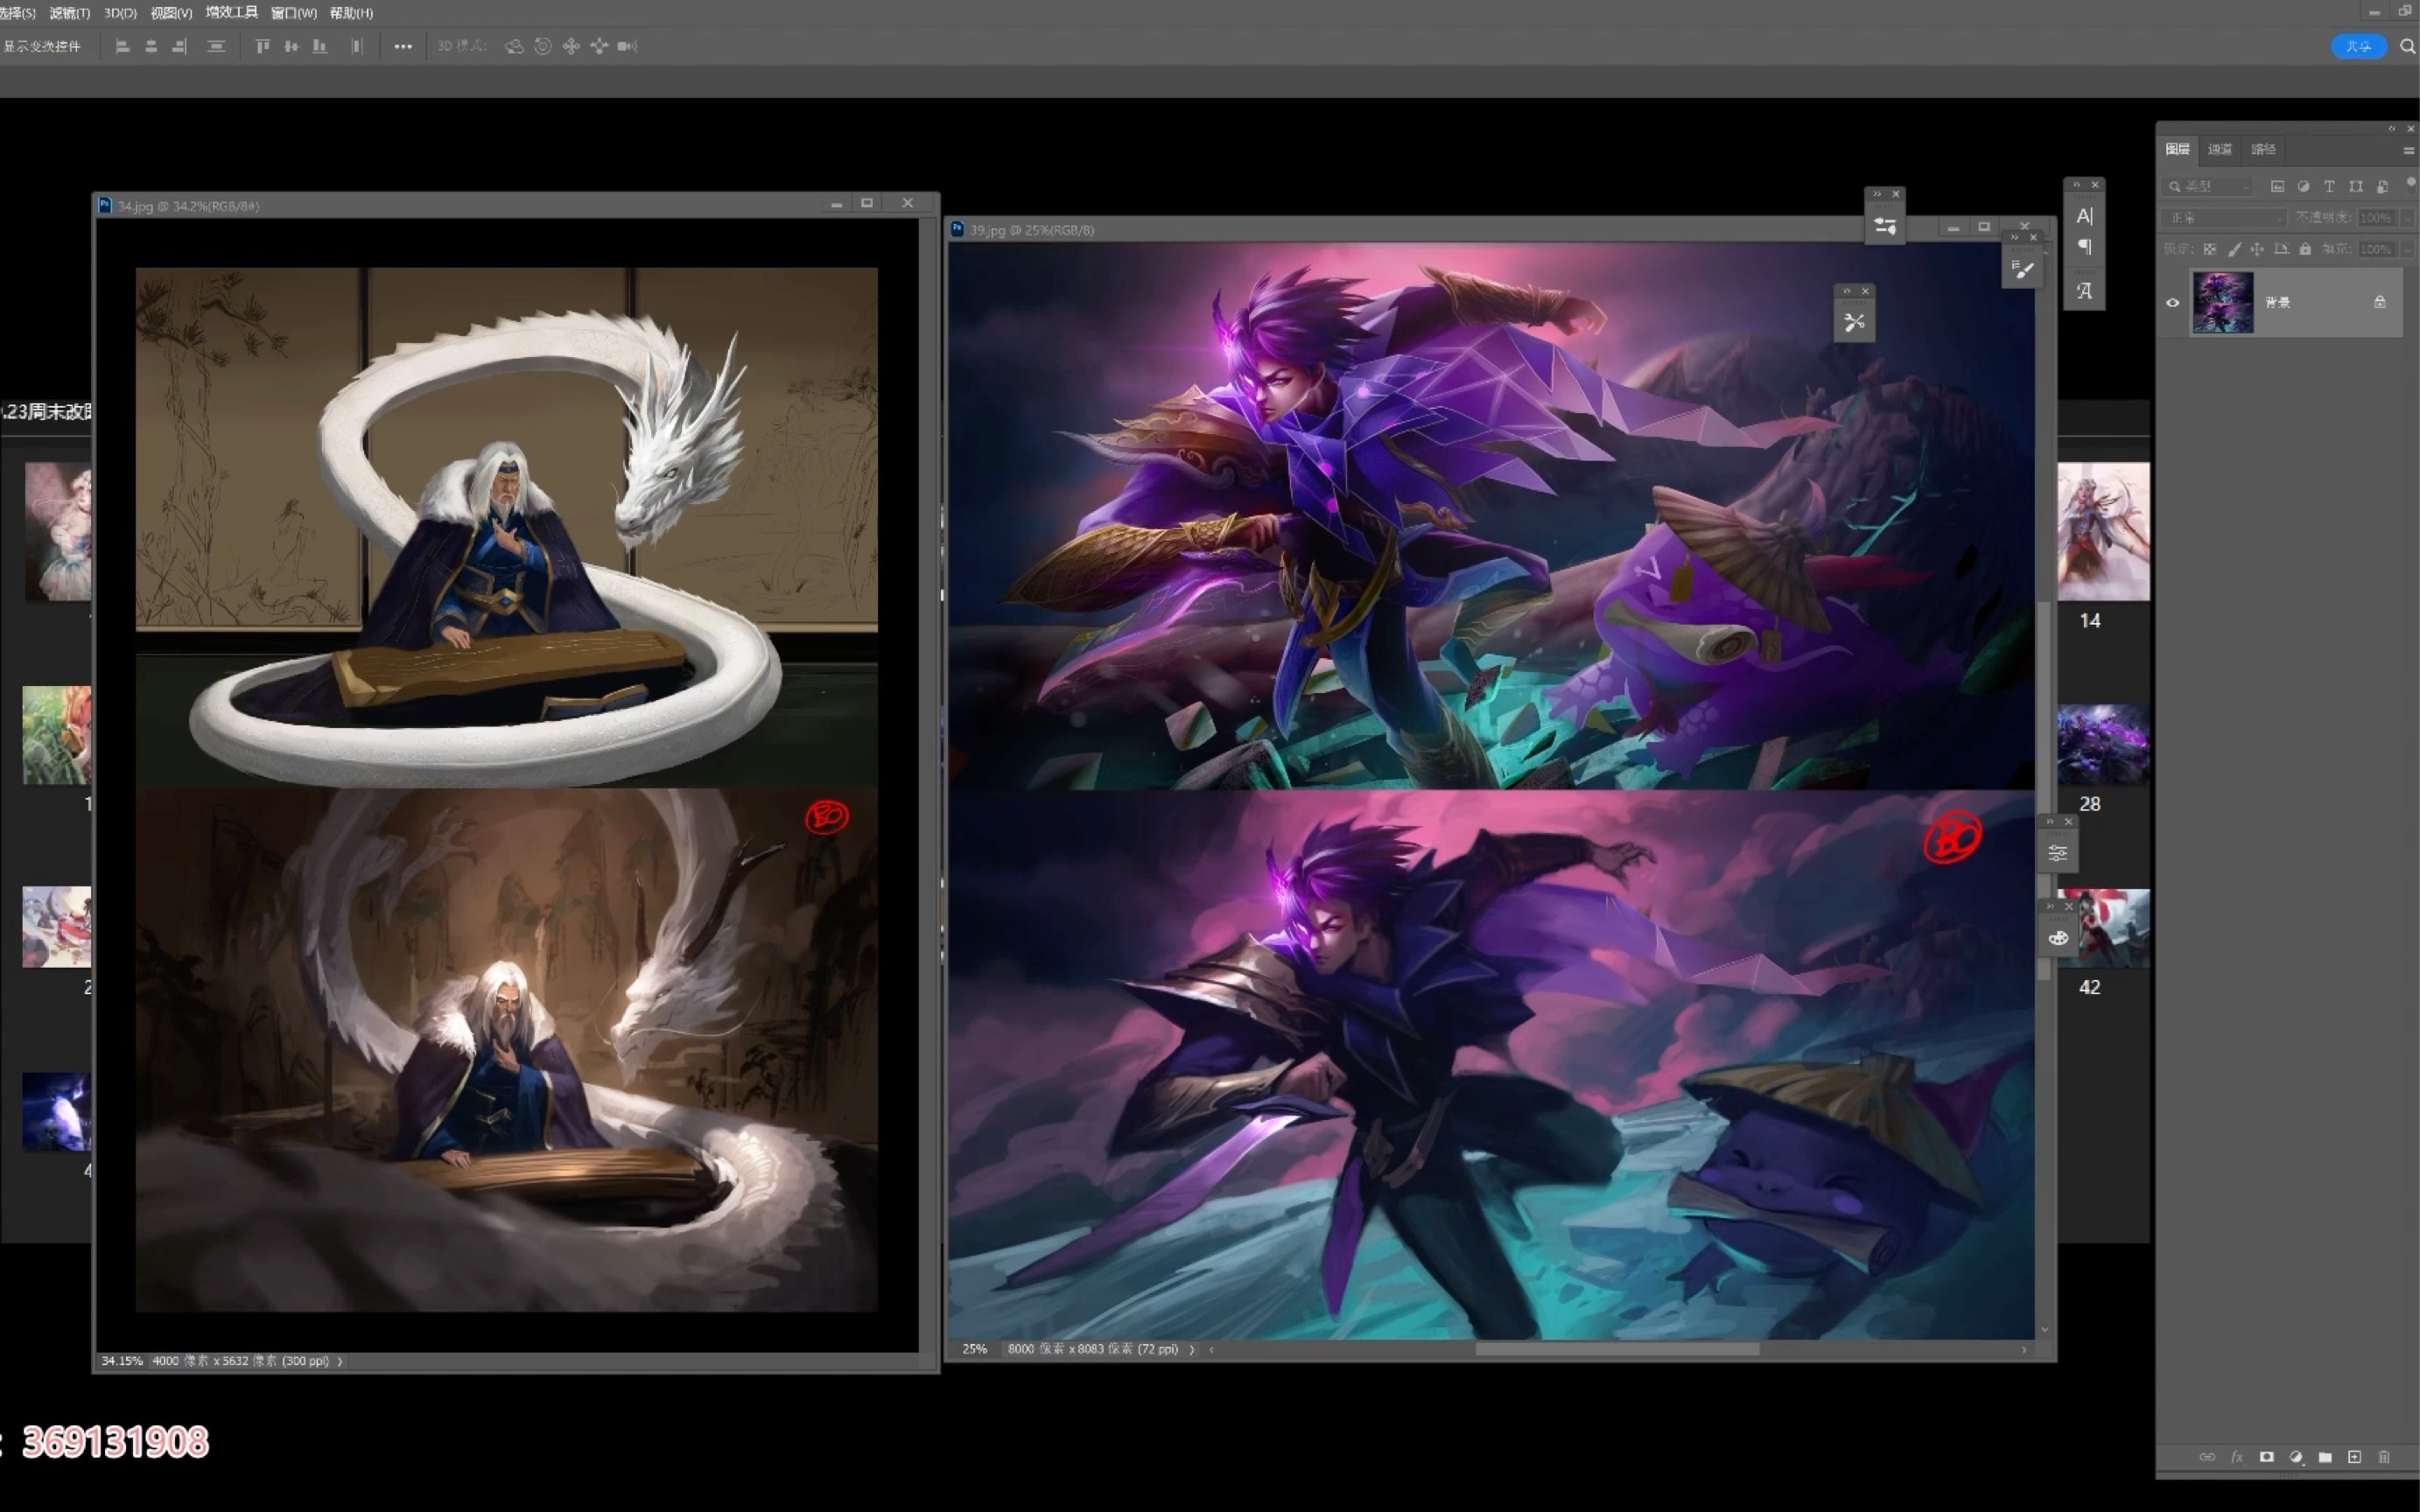The height and width of the screenshot is (1512, 2420).
Task: Toggle the type layer filter
Action: click(x=2329, y=186)
